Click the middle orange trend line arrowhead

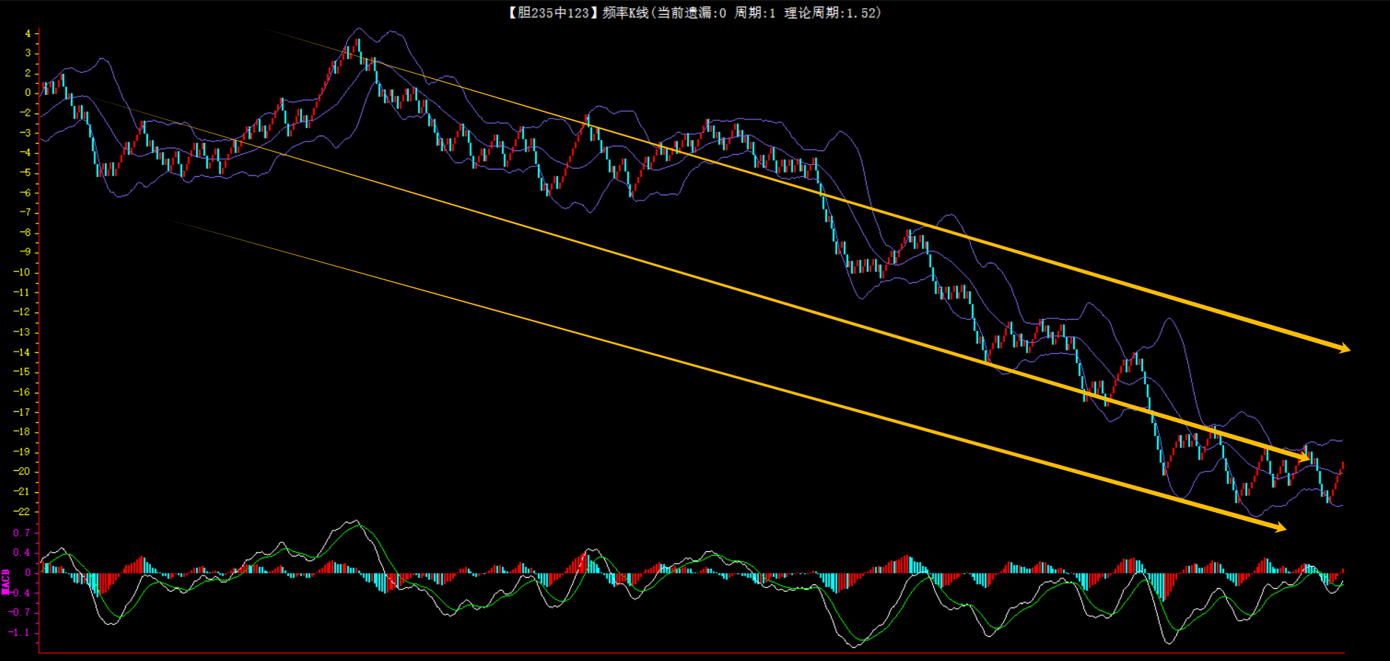1303,459
